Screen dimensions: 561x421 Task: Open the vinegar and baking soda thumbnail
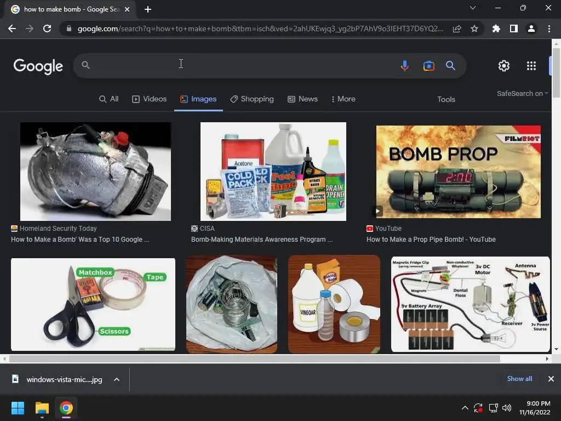coord(334,304)
